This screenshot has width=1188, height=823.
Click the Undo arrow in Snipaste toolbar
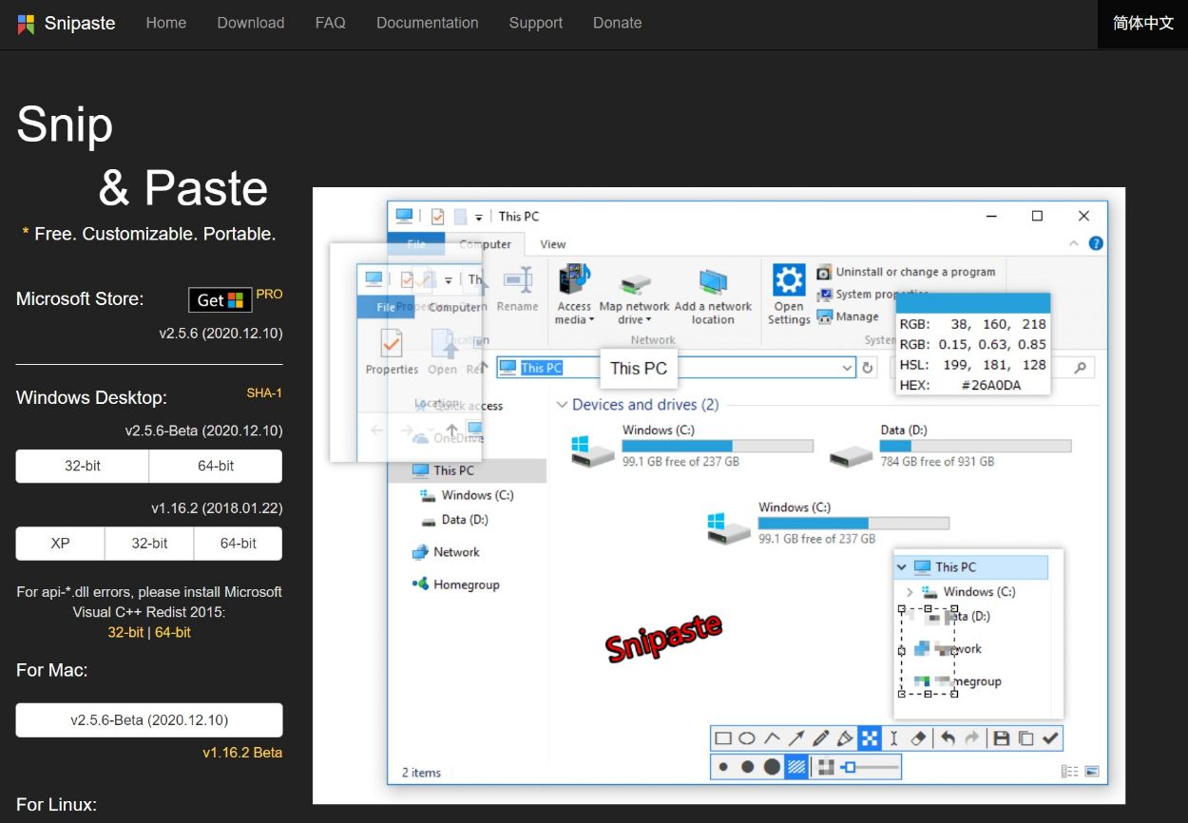[x=948, y=738]
